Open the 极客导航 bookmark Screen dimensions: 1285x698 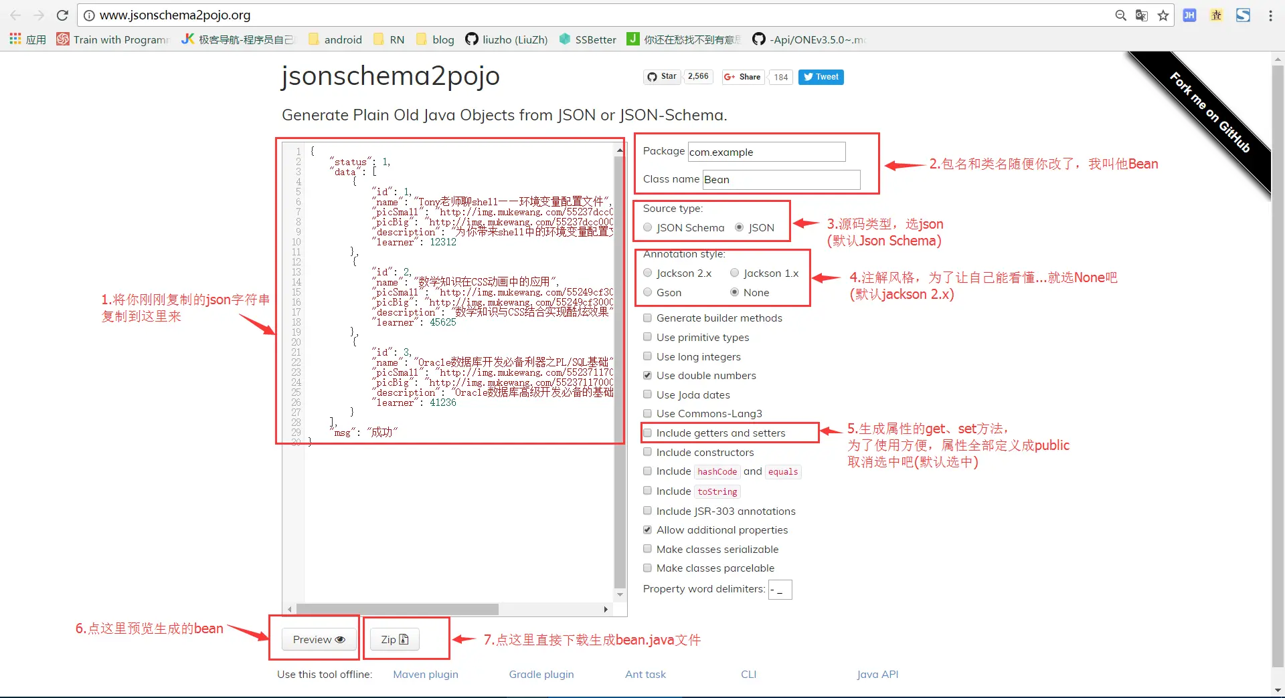coord(238,39)
